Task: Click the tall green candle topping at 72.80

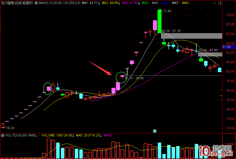Action: click(160, 21)
